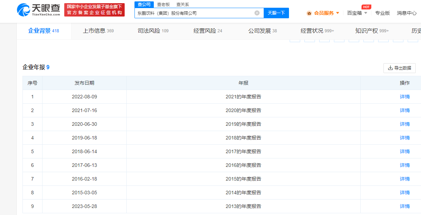Open the 百宝箱 dropdown menu
This screenshot has height=215, width=421.
pyautogui.click(x=357, y=13)
